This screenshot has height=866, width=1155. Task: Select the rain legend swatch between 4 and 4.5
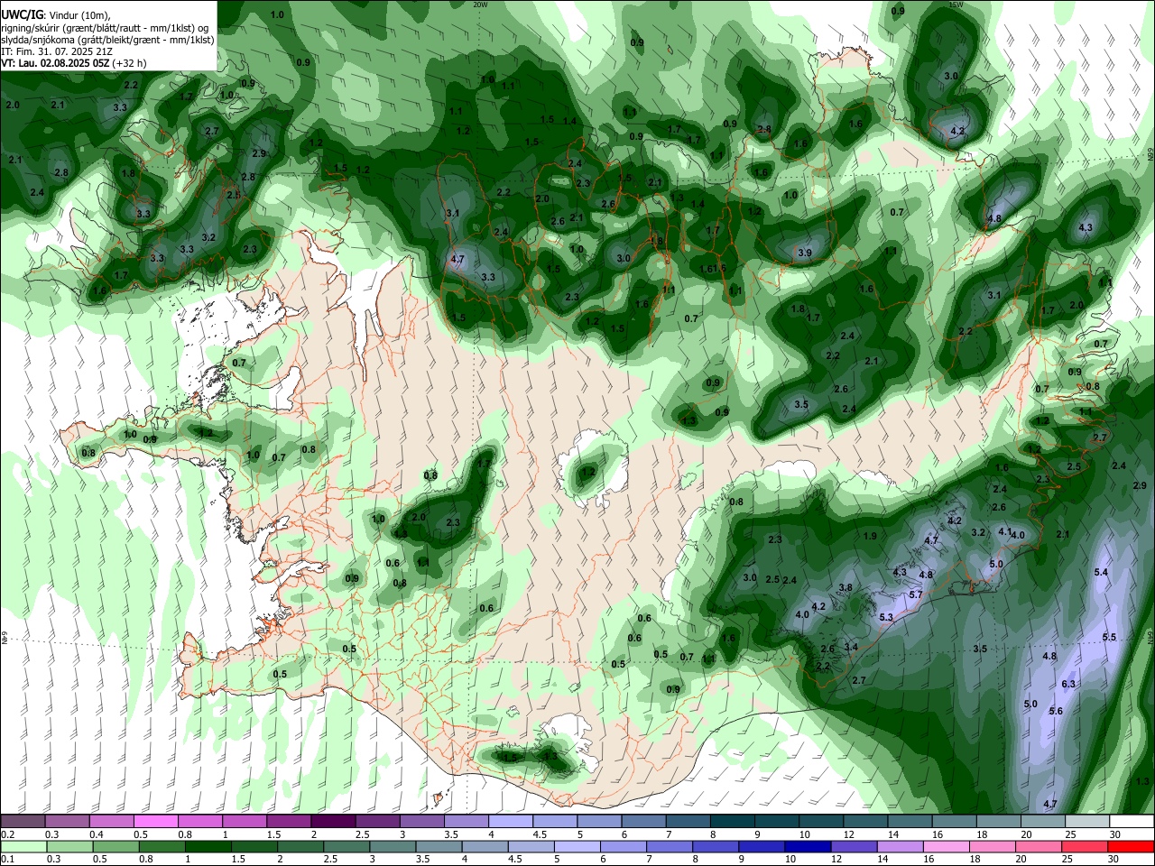[x=486, y=846]
